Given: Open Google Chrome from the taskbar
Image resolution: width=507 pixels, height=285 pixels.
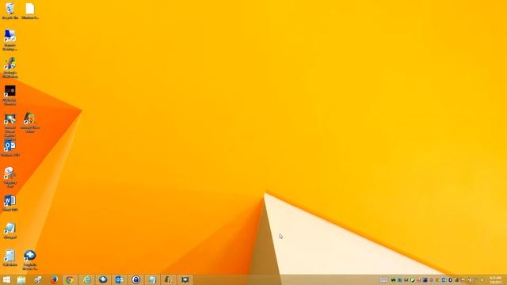Looking at the screenshot, I should (x=70, y=279).
